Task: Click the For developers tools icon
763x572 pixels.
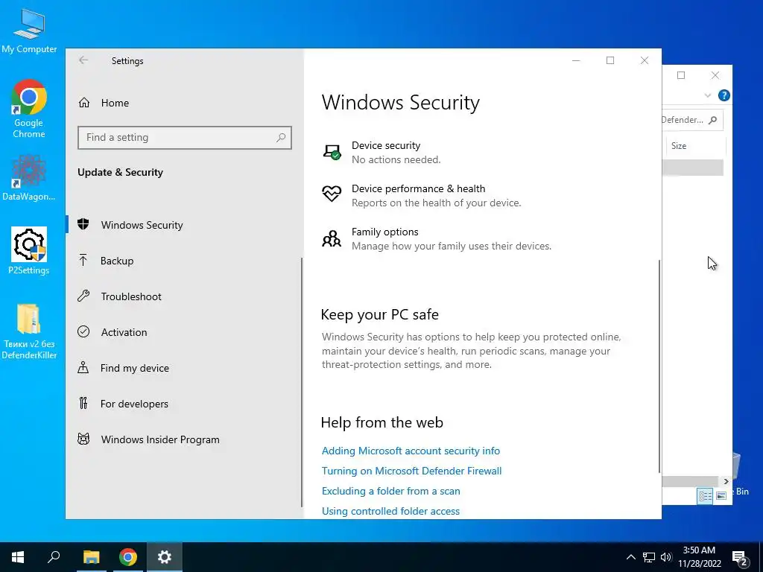Action: tap(83, 403)
